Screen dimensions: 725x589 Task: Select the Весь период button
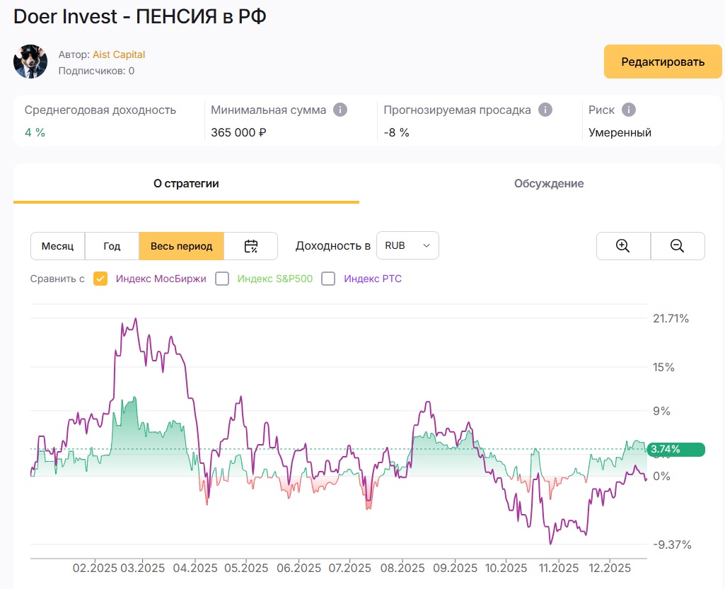181,246
